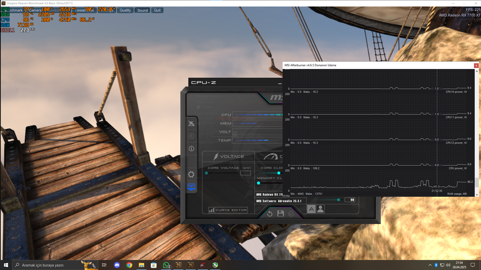Open Afterburner settings gear icon
The width and height of the screenshot is (481, 270).
[191, 174]
